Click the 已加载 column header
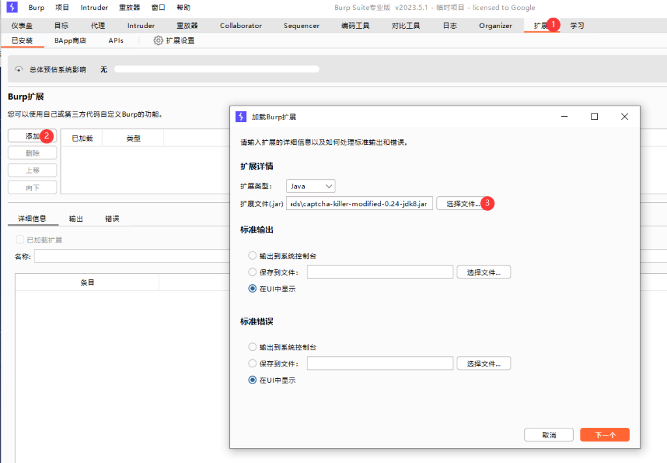Screen dimensions: 667x463 [82, 138]
